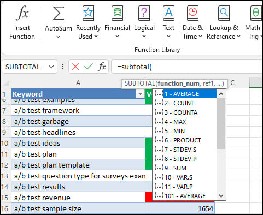263x215 pixels.
Task: Click the function list scrollbar down arrow
Action: pyautogui.click(x=221, y=196)
